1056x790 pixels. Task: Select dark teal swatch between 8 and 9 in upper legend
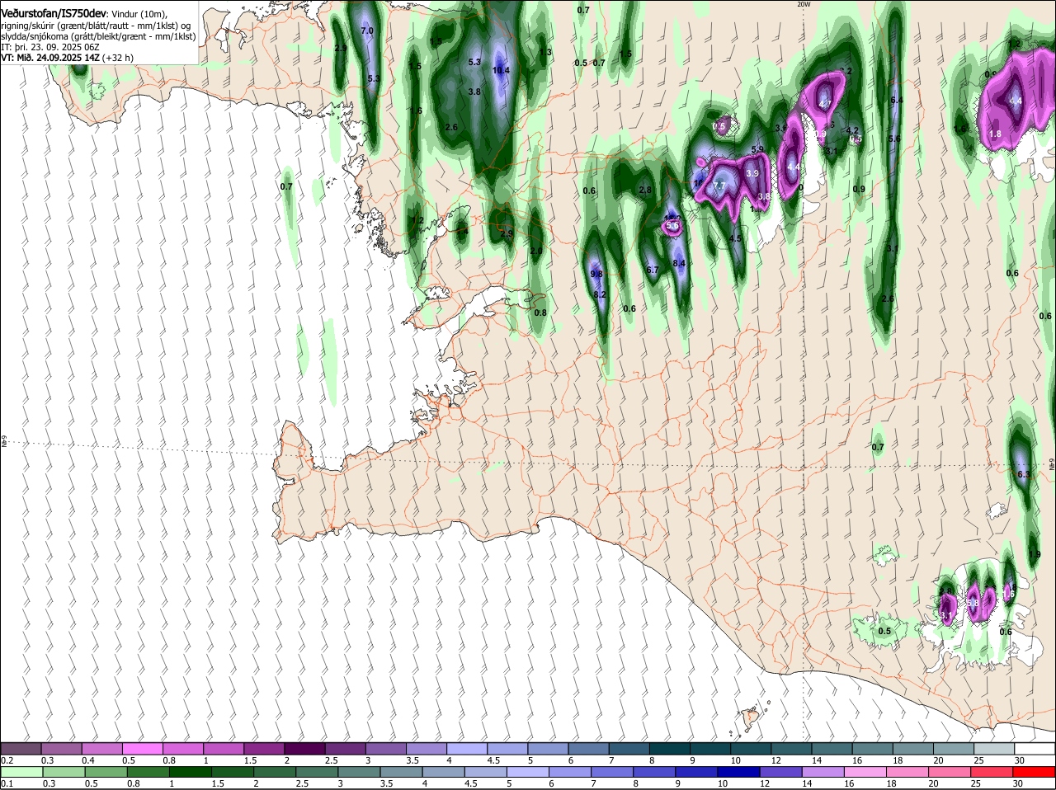pos(672,749)
